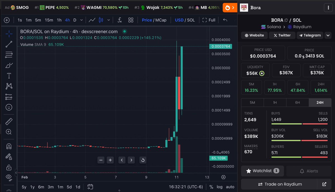Open the trending fire arrow button
This screenshot has width=335, height=192.
230,8
